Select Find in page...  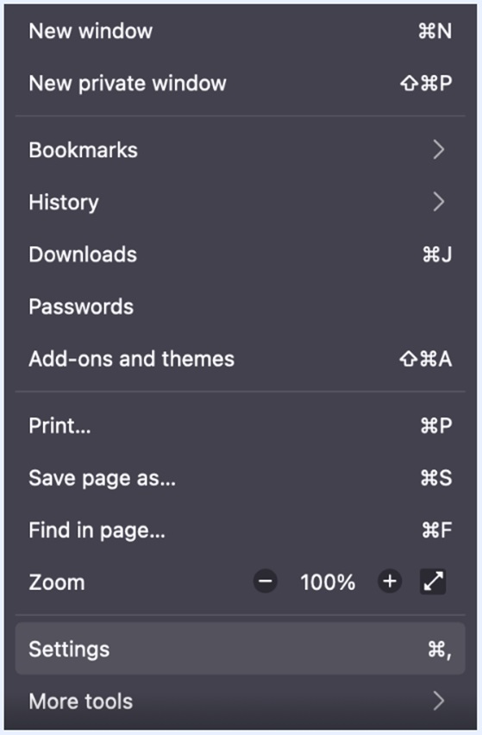pyautogui.click(x=241, y=531)
